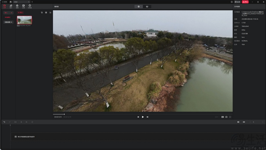Select Local Material in the sidebar

tap(7, 17)
